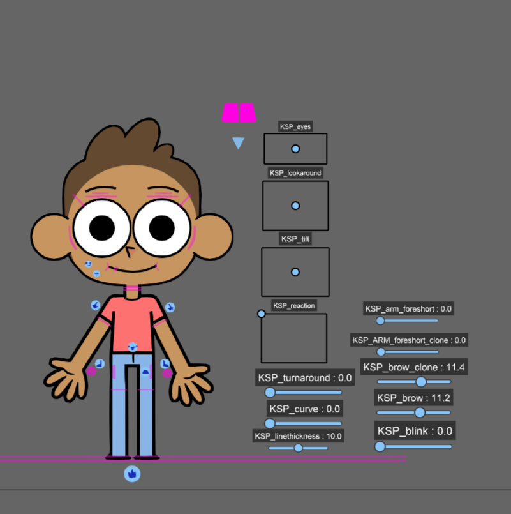Click the bent-arm icon near the screen-right hand

pos(165,363)
